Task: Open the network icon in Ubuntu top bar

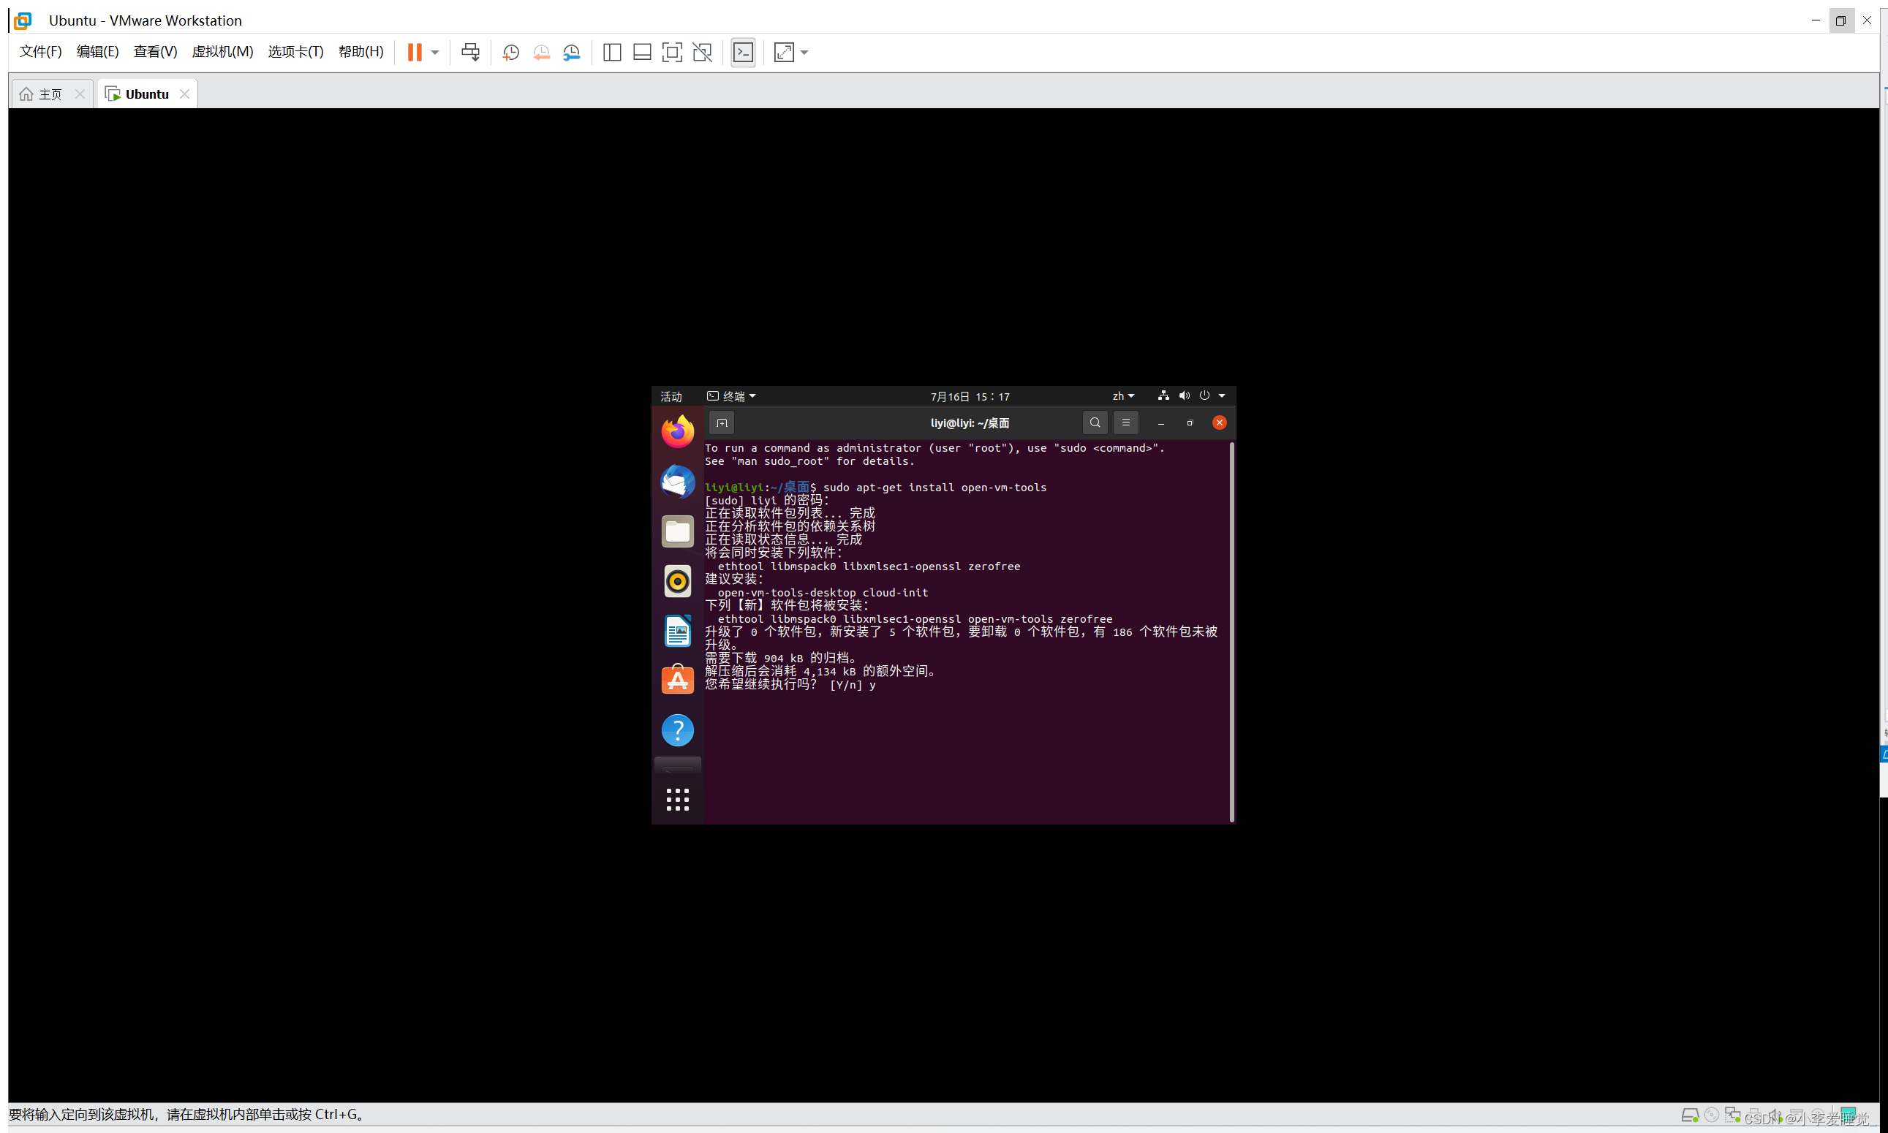Action: pos(1163,395)
